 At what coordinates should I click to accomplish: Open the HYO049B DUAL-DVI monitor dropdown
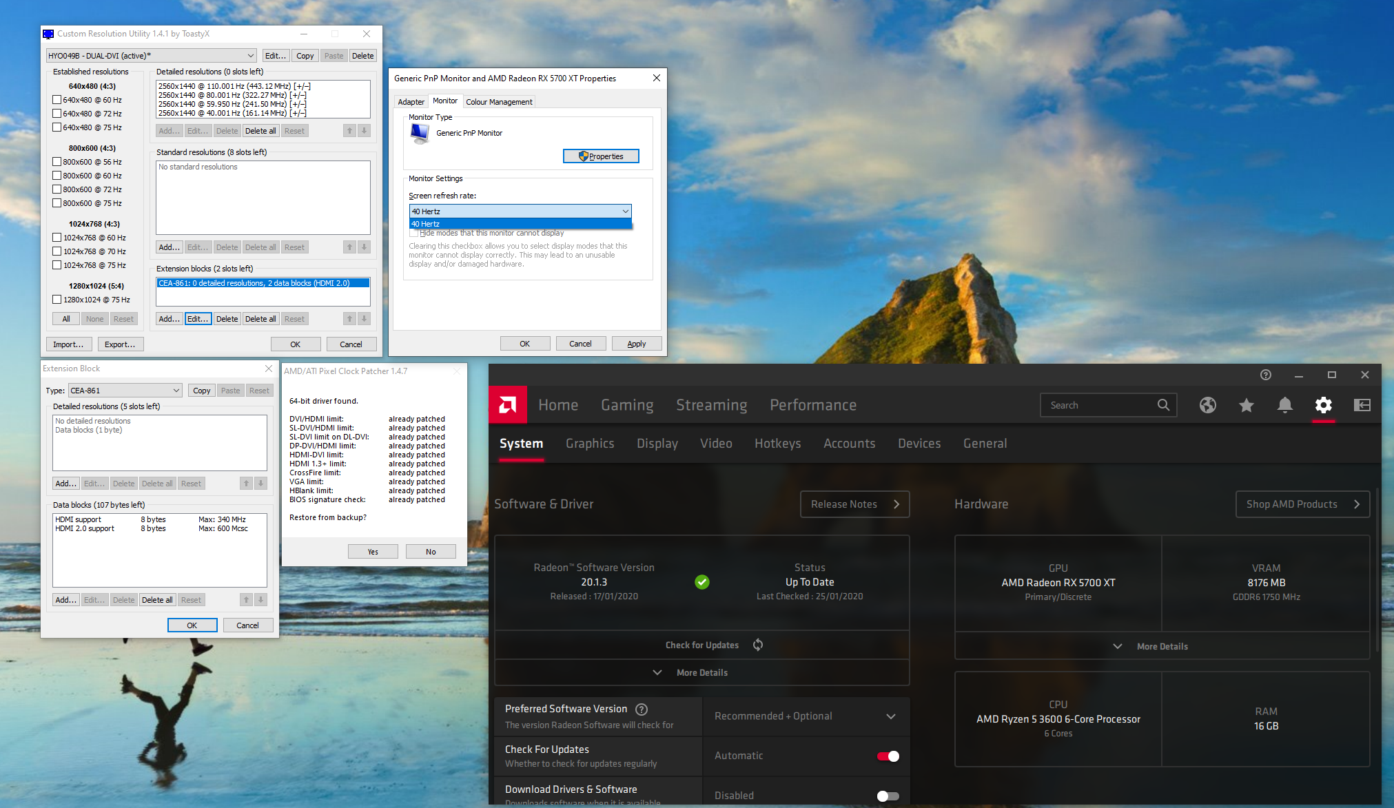tap(151, 56)
